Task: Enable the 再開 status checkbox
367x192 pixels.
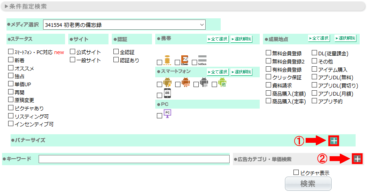Action: click(x=11, y=92)
